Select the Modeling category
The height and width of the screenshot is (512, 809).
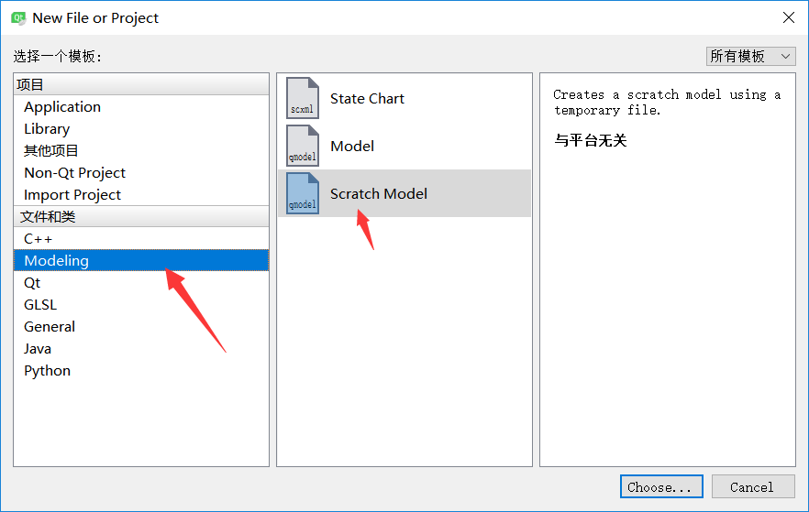(141, 261)
